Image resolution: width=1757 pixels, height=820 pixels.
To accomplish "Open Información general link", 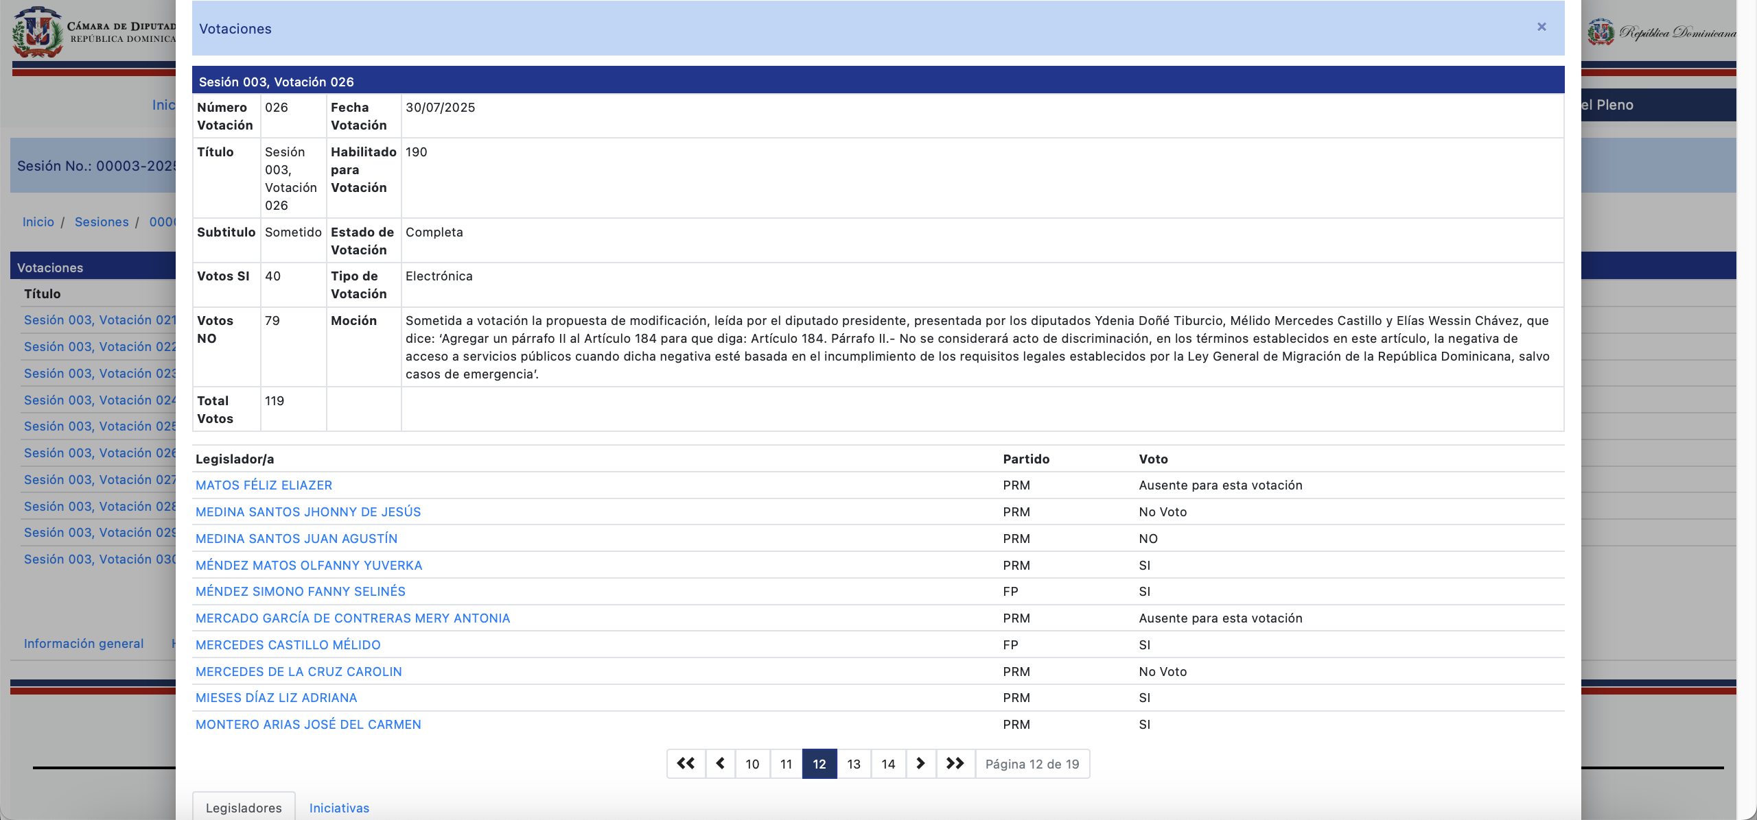I will click(84, 644).
